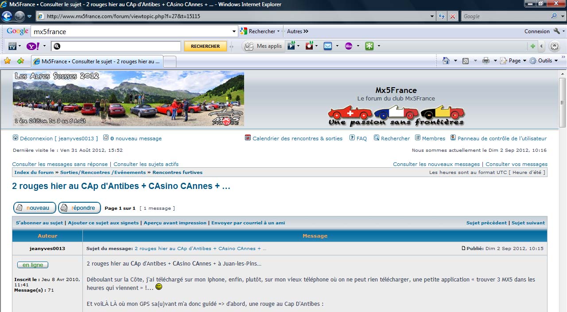567x312 pixels.
Task: Click the magnifier search icon in the navigation bar
Action: tap(554, 16)
